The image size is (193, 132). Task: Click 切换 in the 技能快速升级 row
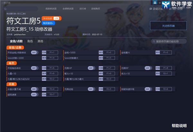point(158,89)
